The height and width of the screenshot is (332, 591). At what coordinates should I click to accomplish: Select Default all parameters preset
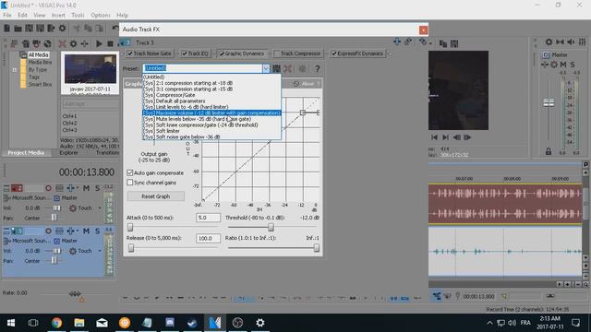point(211,101)
